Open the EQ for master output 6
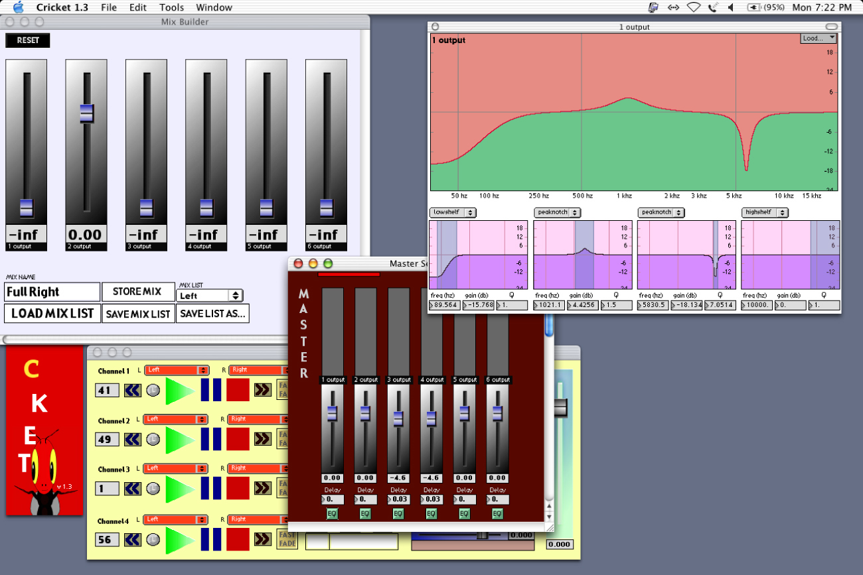Screen dimensions: 863x575 pyautogui.click(x=497, y=513)
